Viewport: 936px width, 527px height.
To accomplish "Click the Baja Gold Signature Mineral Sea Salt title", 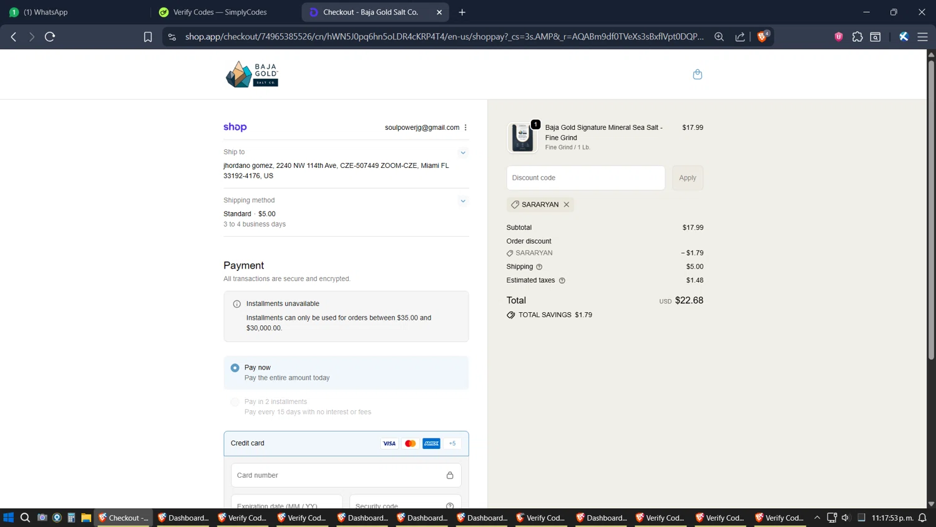I will [x=604, y=132].
